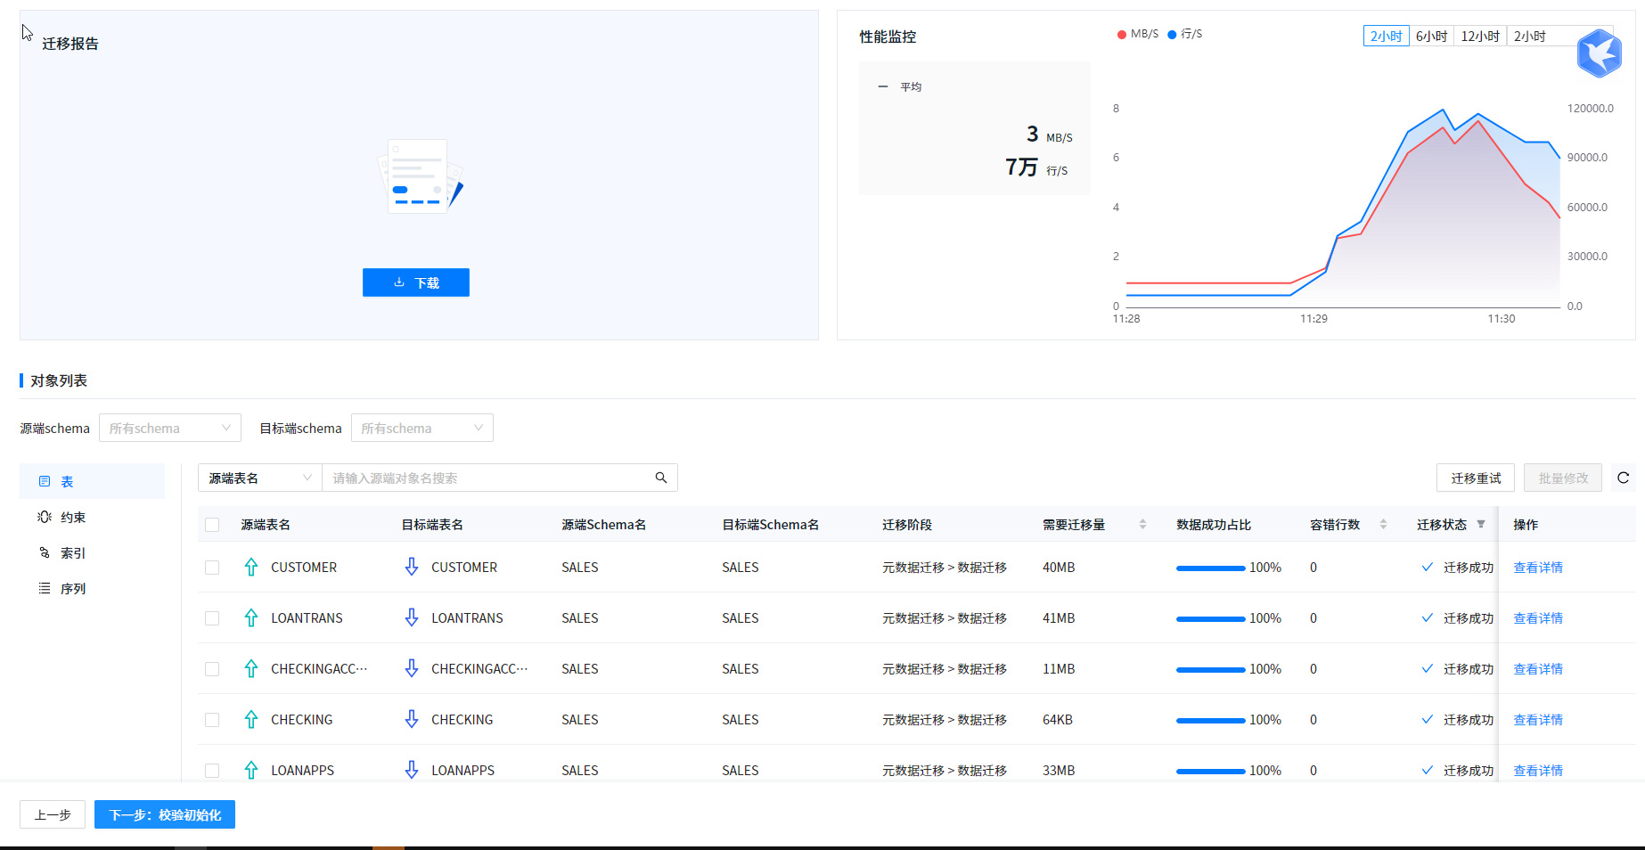Open the 目标端schema dropdown

tap(422, 428)
